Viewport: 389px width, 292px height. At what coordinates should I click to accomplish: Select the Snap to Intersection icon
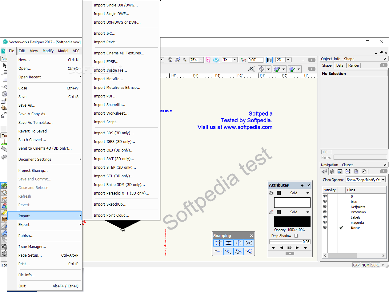249,243
